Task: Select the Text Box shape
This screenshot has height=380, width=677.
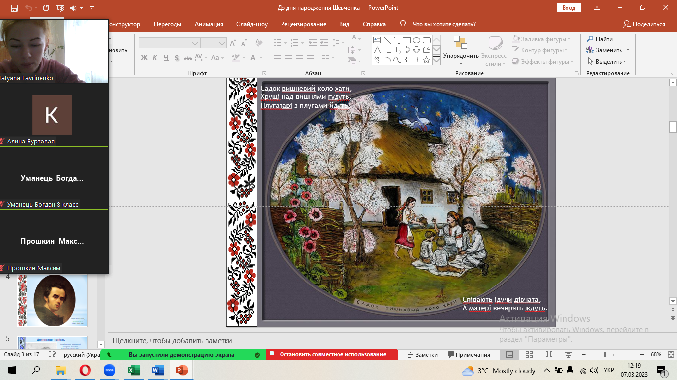Action: (x=377, y=40)
